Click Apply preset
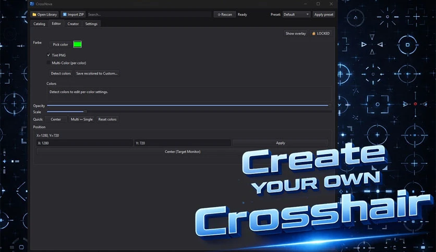Viewport: 436px width, 252px height. [x=324, y=15]
